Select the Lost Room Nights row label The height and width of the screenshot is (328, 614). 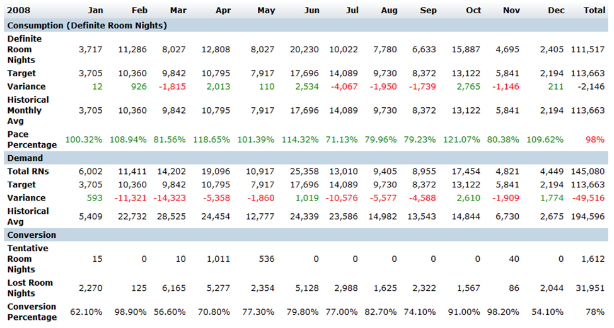[30, 288]
